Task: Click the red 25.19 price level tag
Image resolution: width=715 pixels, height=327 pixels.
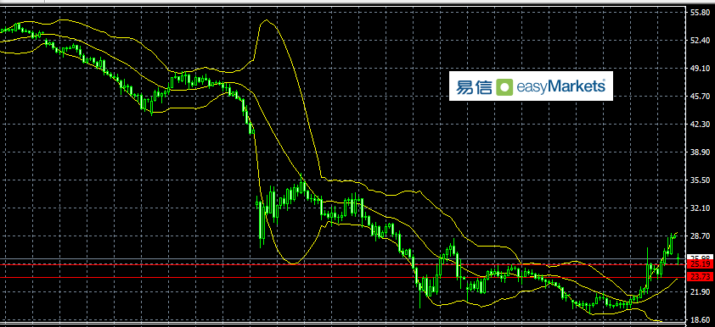Action: pos(701,264)
